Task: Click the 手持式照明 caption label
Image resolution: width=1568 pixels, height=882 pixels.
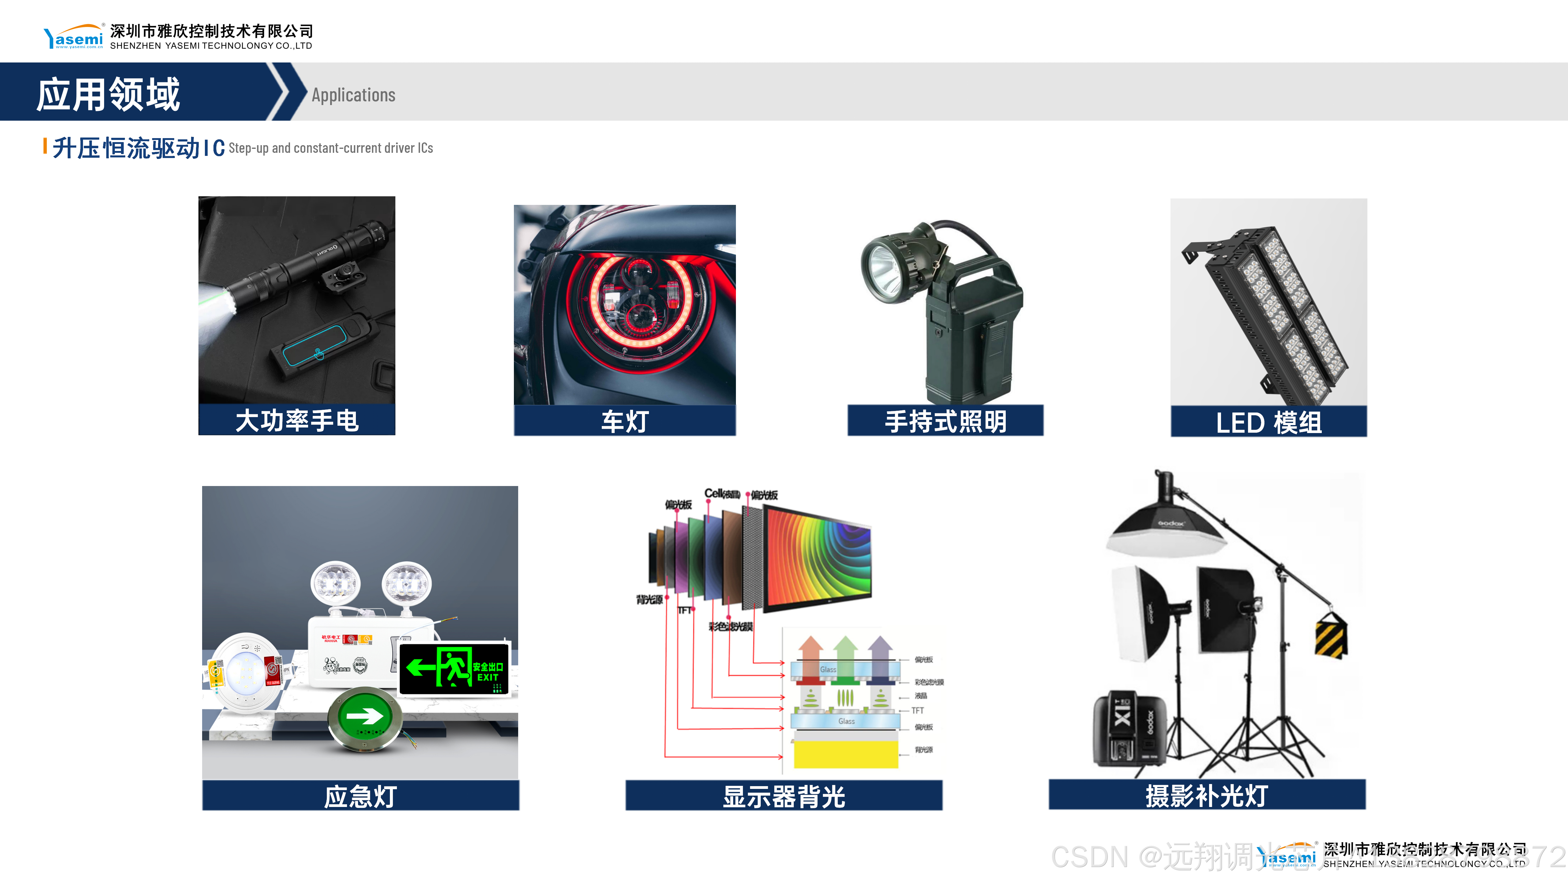Action: pyautogui.click(x=945, y=421)
